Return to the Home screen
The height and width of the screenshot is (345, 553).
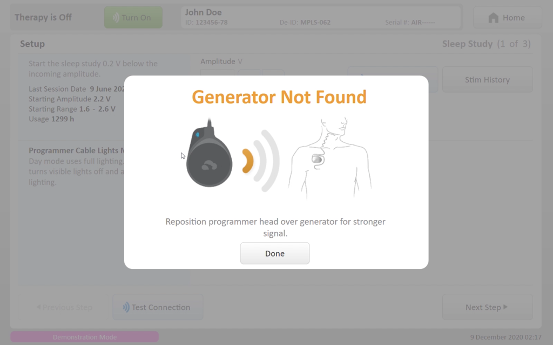(507, 17)
